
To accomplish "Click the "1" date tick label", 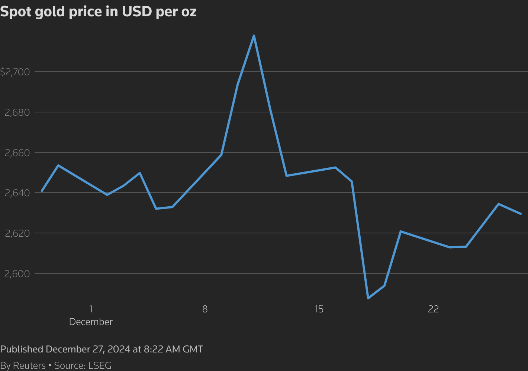I will coord(91,309).
